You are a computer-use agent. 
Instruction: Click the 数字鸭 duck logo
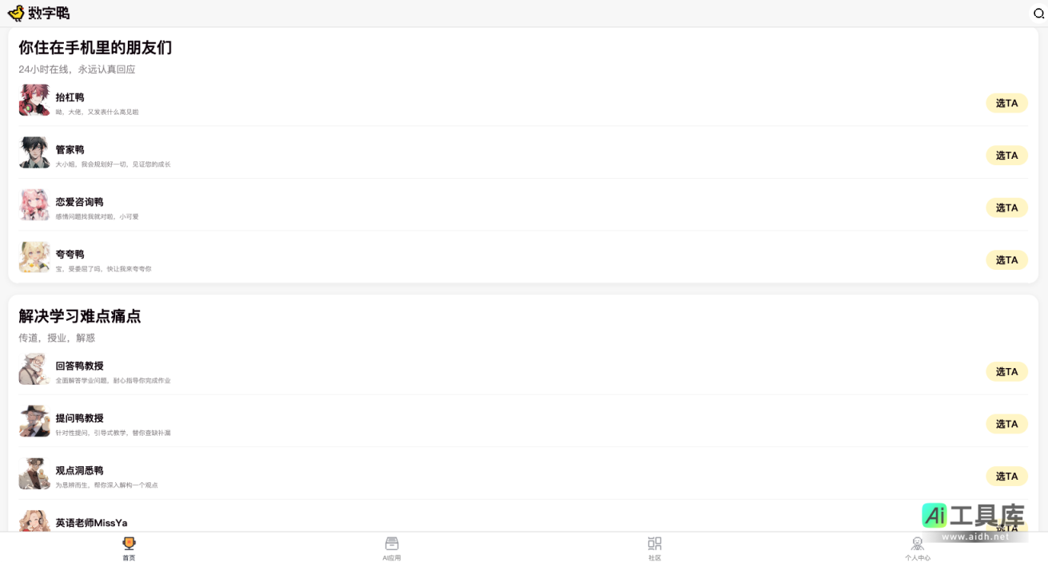coord(16,13)
